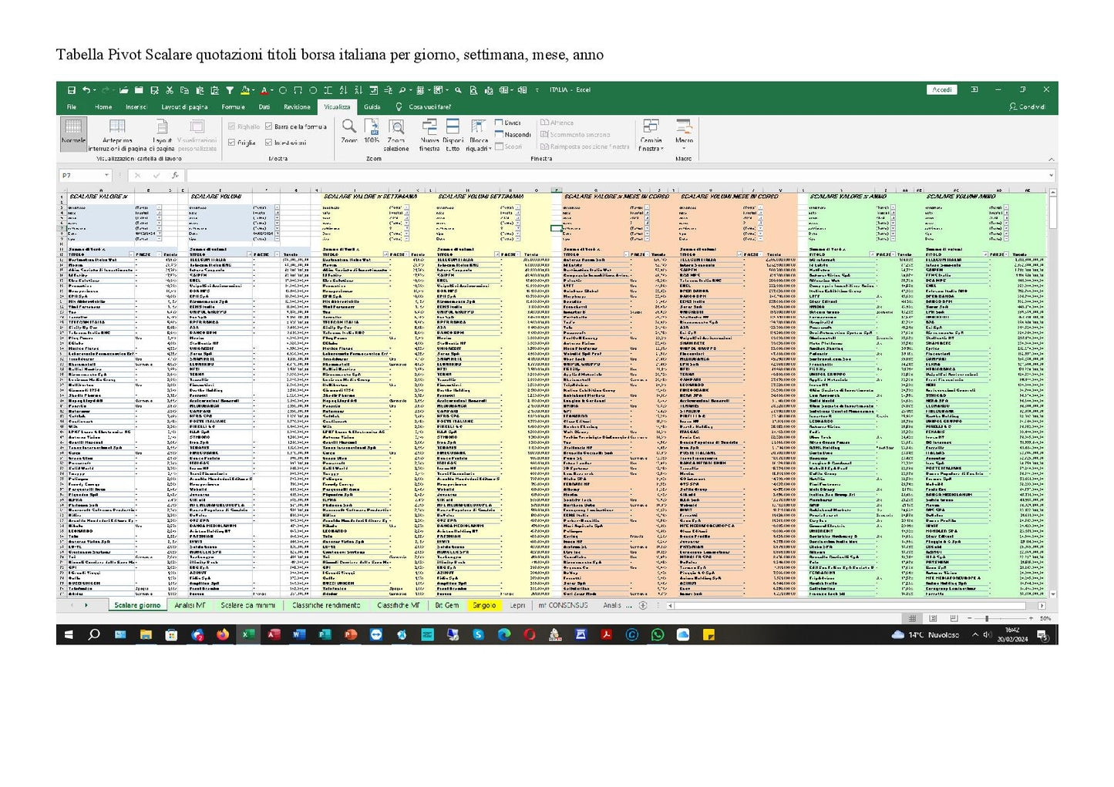This screenshot has height=787, width=1114.
Task: Toggle the Griglia checkbox
Action: tap(231, 143)
